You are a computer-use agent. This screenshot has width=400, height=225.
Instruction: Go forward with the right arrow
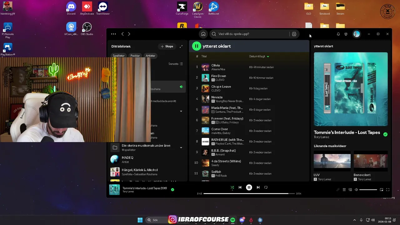[x=129, y=34]
